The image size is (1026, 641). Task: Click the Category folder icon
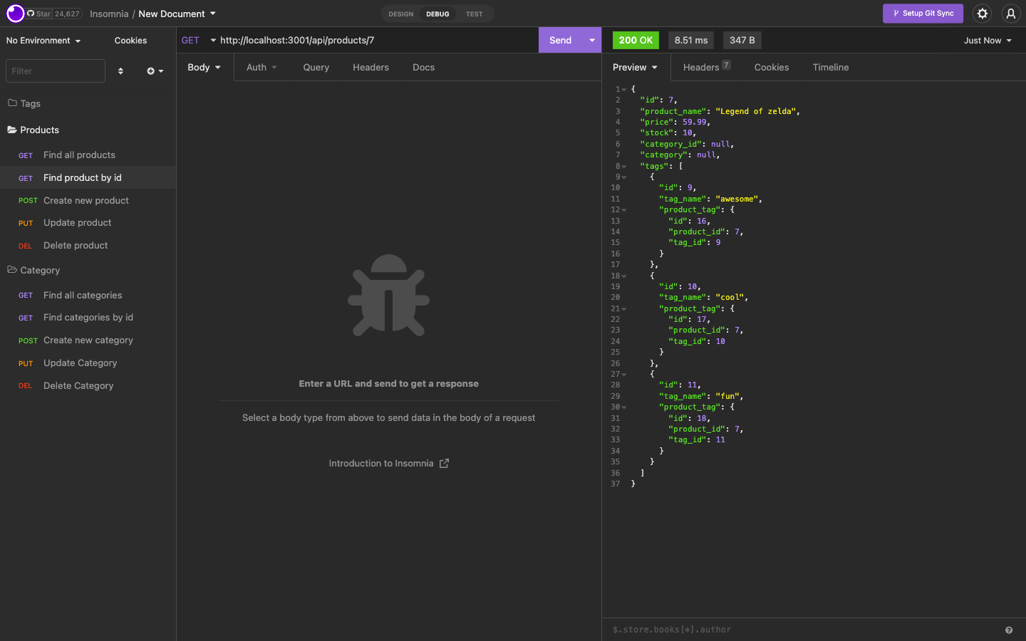[x=12, y=270]
